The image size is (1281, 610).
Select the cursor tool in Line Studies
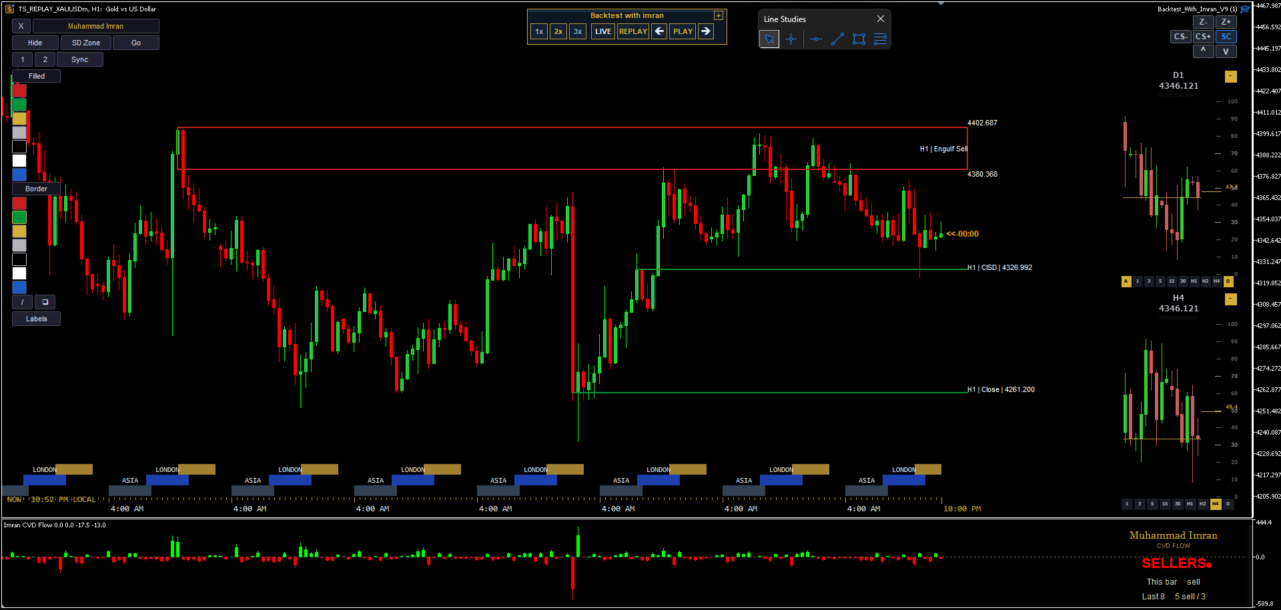pyautogui.click(x=769, y=39)
